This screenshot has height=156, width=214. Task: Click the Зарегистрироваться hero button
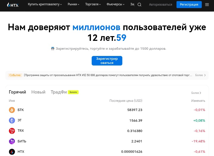click(x=107, y=61)
